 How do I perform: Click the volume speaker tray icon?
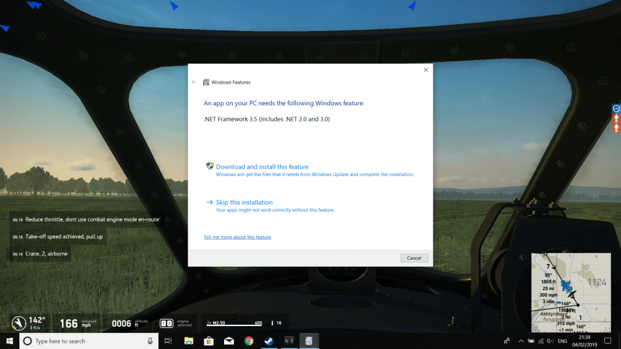coord(550,341)
